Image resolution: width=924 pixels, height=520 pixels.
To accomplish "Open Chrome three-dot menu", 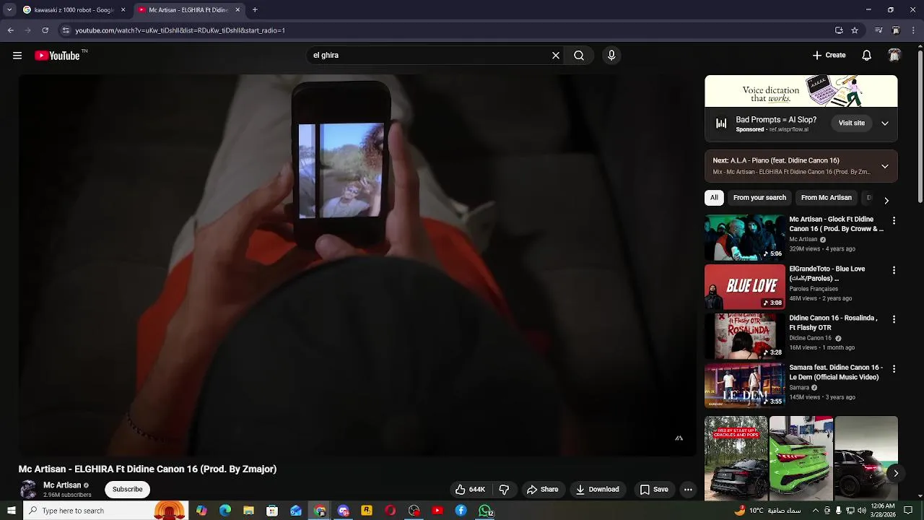I will point(914,30).
